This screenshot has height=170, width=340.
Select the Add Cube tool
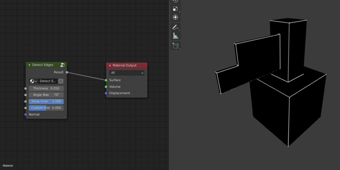176,46
